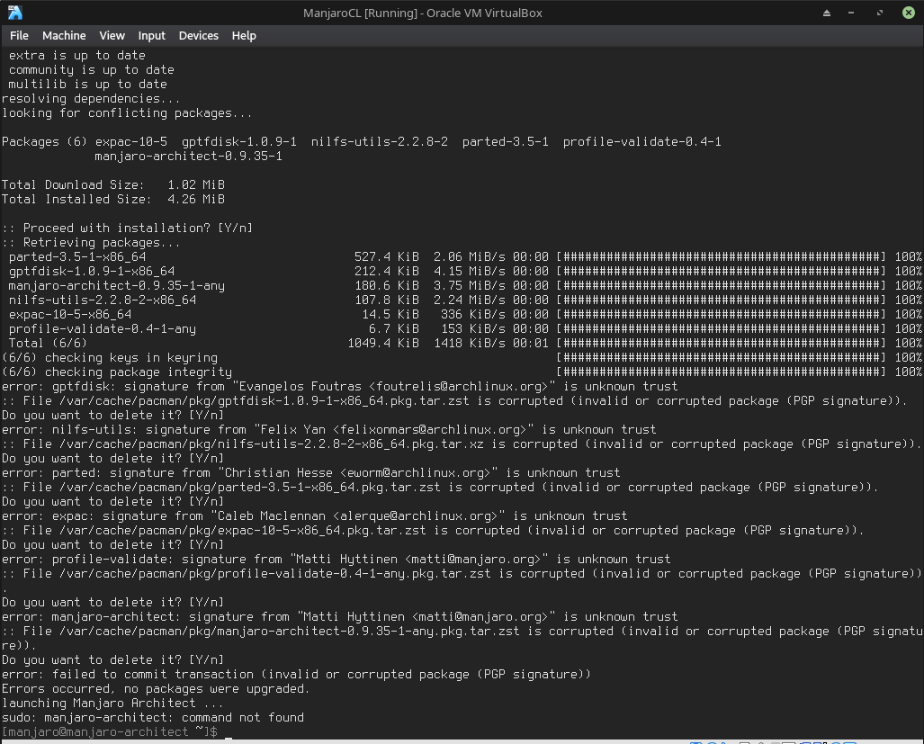Screen dimensions: 924x744
Task: Click the path "/var/cache/pacman/pkg/gptfdisk-1.0.9-1-x86_64.pkg.tar.zst"
Action: tap(265, 401)
